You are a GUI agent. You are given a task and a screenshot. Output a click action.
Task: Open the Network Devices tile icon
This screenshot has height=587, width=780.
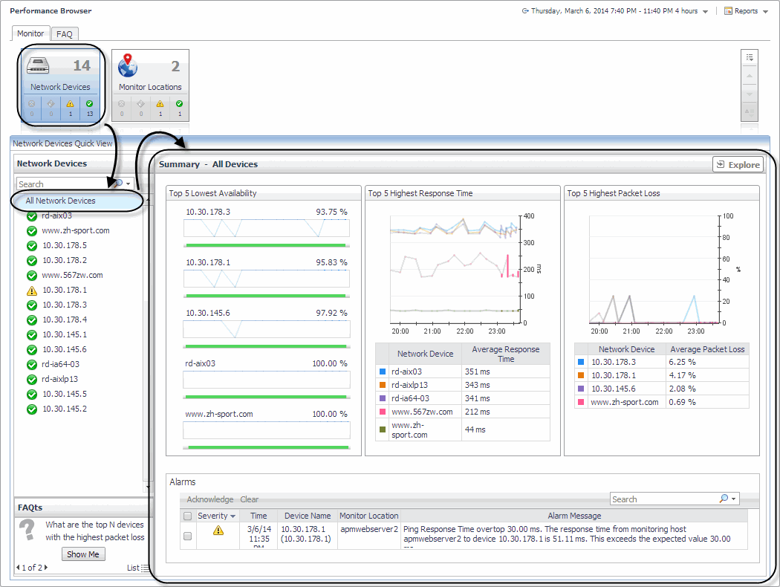point(39,66)
